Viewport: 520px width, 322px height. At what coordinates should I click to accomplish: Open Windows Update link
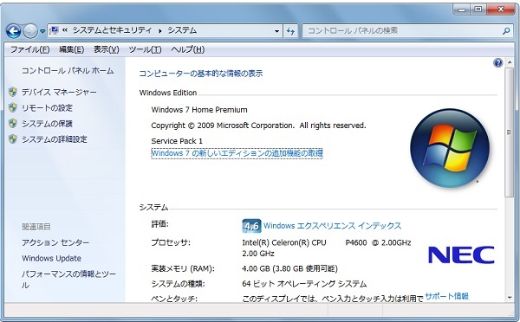tap(51, 259)
